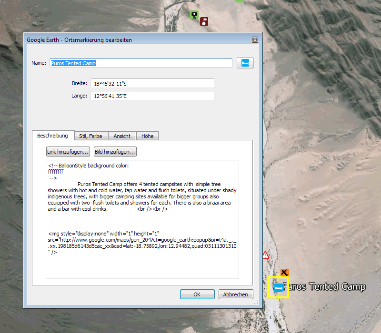
Task: Click the green camera placemark on map
Action: pyautogui.click(x=194, y=15)
